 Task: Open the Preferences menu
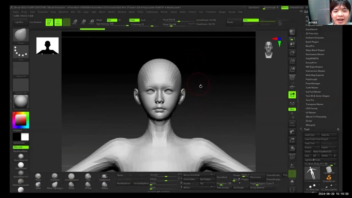pyautogui.click(x=152, y=12)
